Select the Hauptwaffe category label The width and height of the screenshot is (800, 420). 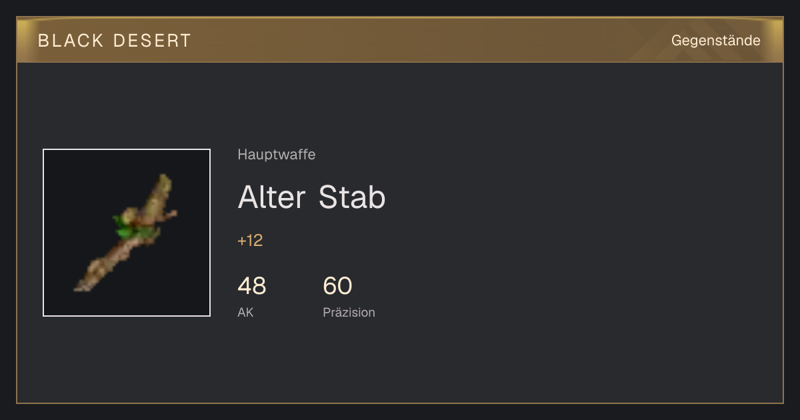[277, 155]
